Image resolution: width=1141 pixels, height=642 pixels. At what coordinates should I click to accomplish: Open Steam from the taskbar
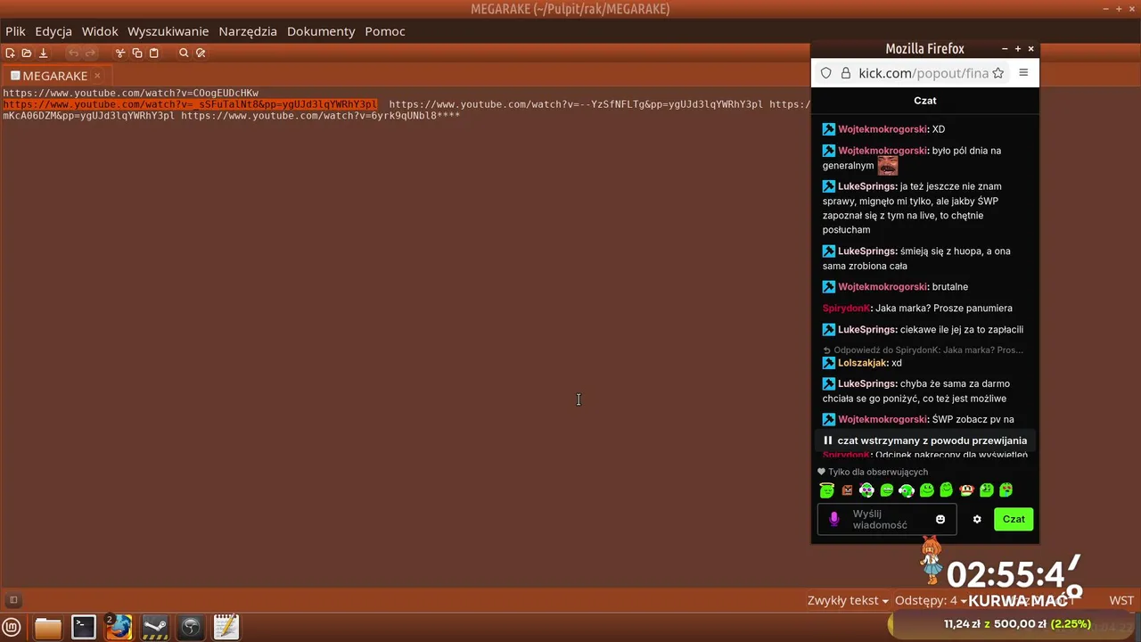pyautogui.click(x=155, y=628)
